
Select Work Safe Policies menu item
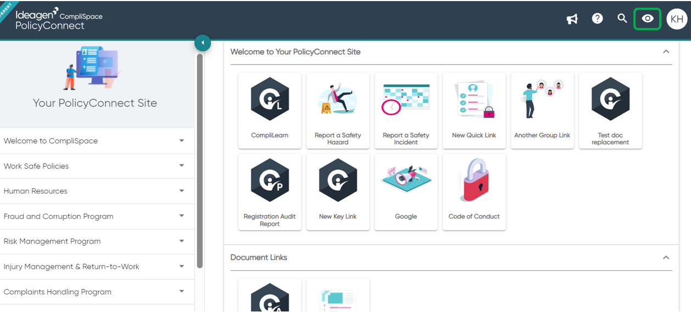(x=97, y=166)
